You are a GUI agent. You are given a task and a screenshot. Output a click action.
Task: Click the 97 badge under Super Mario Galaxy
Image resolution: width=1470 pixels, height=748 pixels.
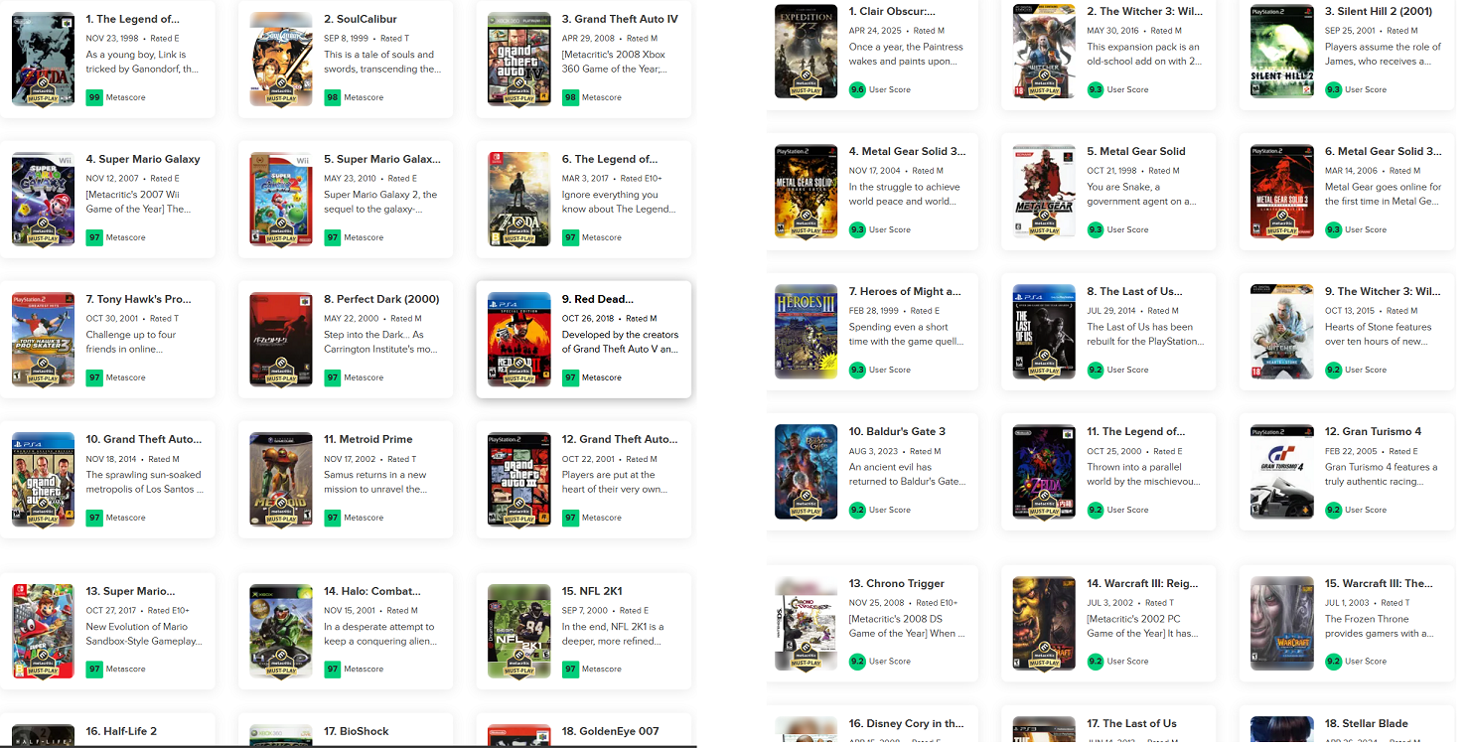94,237
